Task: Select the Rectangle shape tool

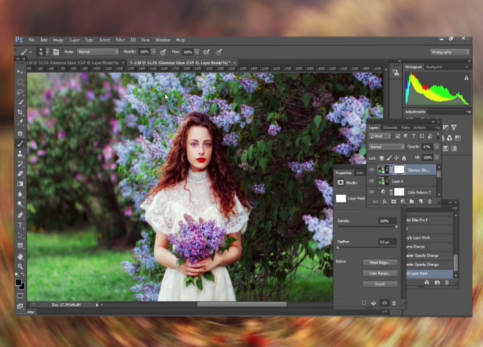Action: tap(20, 246)
